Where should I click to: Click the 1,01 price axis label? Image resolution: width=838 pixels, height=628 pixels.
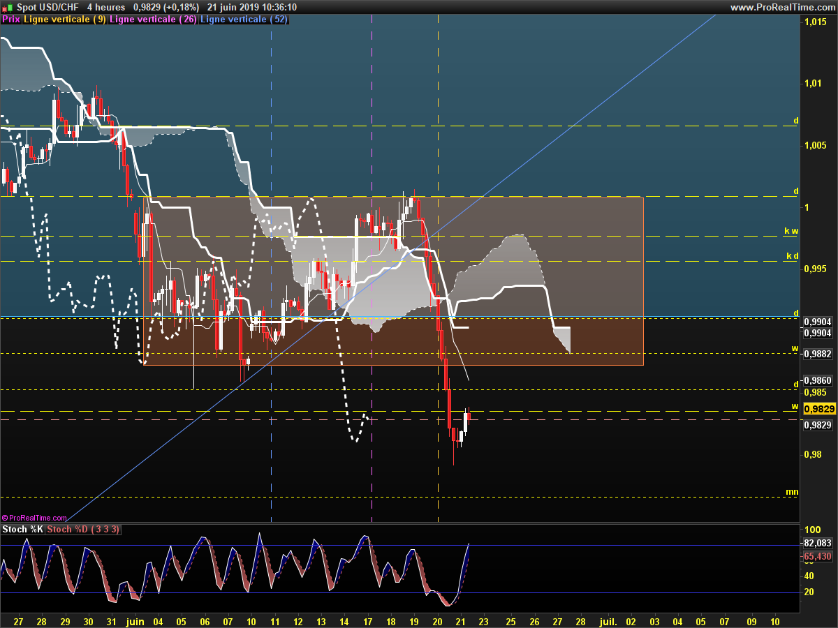(x=812, y=84)
